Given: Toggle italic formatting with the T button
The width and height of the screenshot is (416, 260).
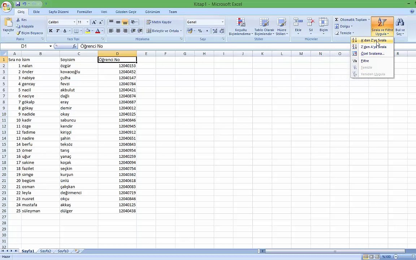Looking at the screenshot, I should click(57, 31).
